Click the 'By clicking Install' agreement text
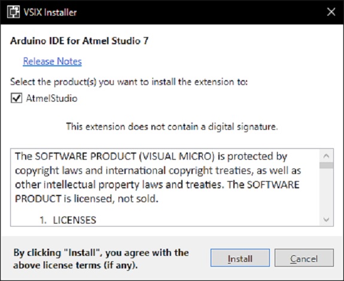Screen dimensions: 344x281 (x=101, y=259)
